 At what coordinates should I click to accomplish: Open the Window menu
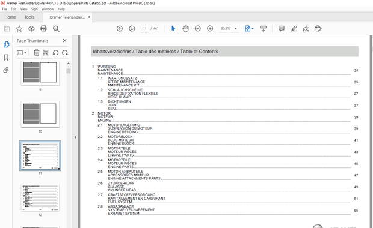tap(48, 9)
